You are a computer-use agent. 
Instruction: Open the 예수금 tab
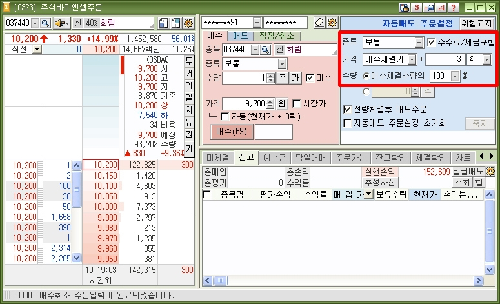[x=274, y=157]
